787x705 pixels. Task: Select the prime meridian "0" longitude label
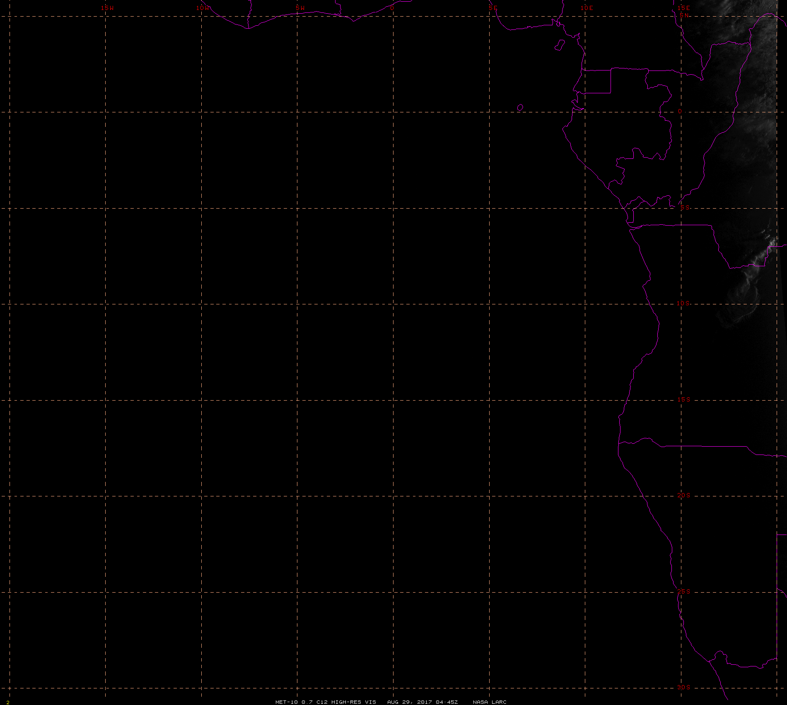coord(392,8)
